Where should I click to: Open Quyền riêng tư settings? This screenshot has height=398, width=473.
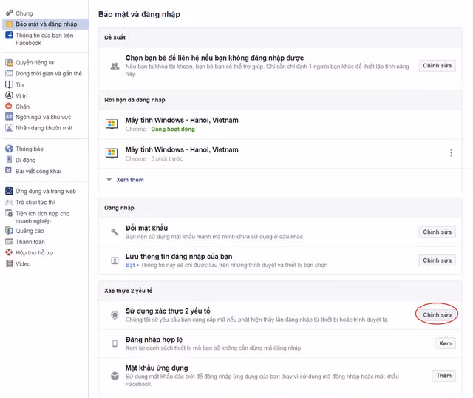click(x=35, y=62)
